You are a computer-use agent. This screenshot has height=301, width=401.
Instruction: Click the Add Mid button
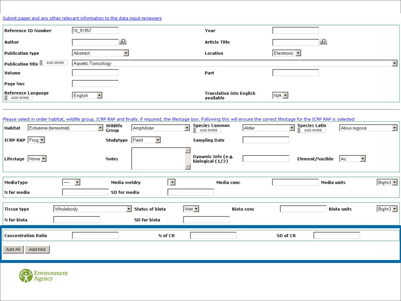coord(37,249)
